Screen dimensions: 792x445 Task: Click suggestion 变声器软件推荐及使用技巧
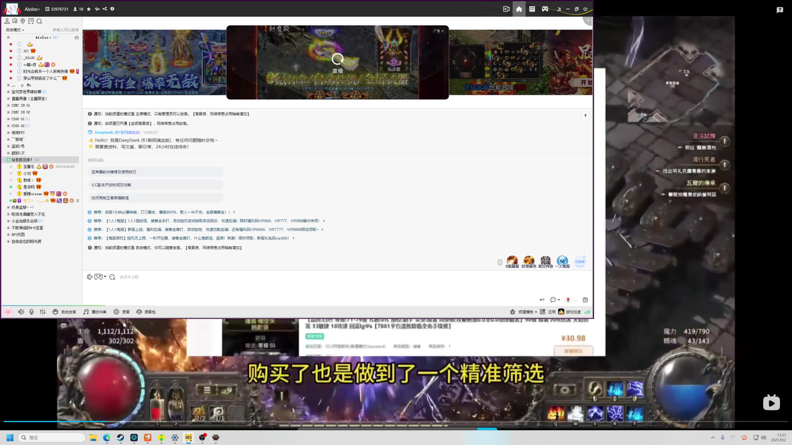156,172
